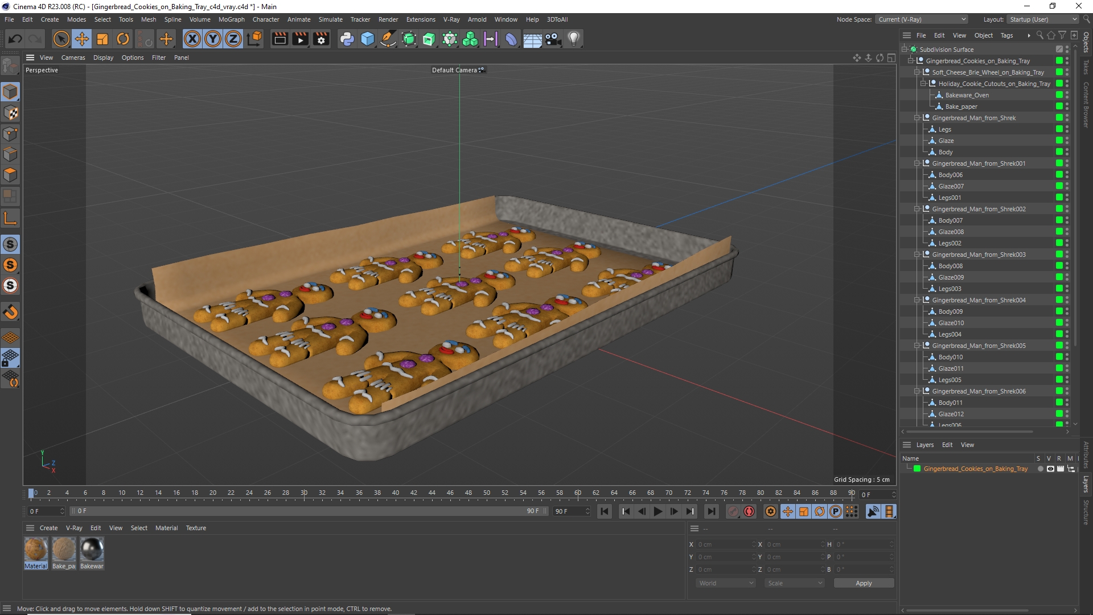Open Node Space dropdown Current (V-Ray)
Screen dimensions: 1093x615
pyautogui.click(x=922, y=19)
